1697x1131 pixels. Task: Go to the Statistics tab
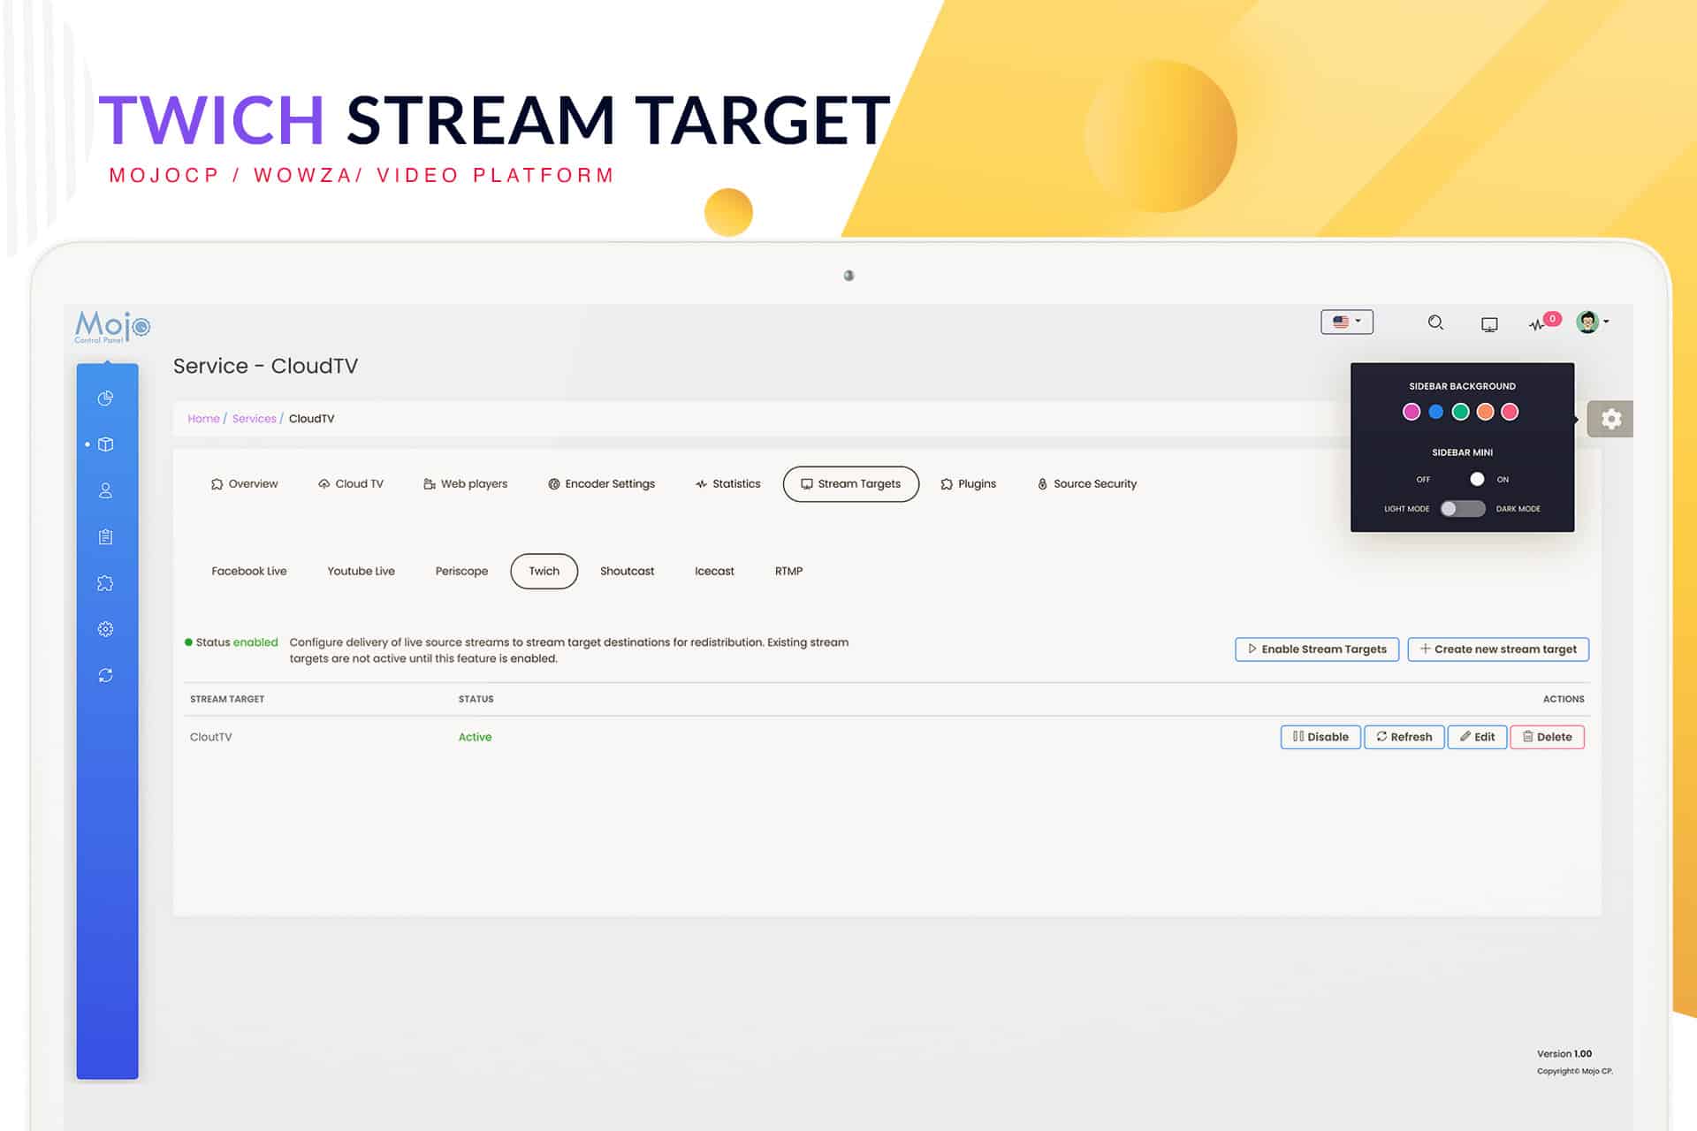point(728,484)
